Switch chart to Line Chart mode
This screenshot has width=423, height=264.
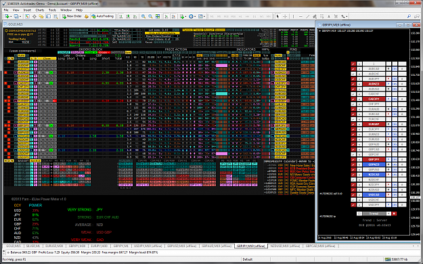point(135,16)
